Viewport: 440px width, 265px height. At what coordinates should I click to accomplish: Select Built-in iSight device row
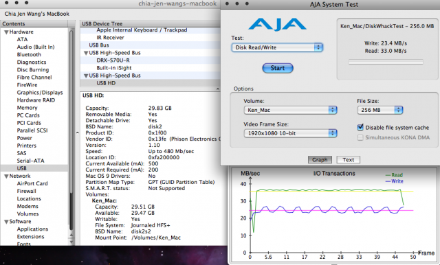(150, 68)
